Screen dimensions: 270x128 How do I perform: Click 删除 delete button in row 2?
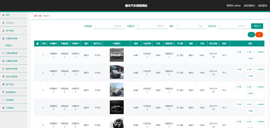pos(250,76)
